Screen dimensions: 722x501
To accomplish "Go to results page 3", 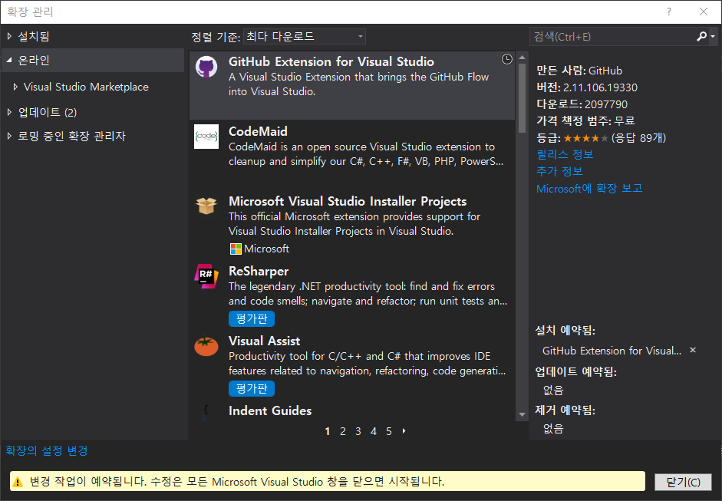I will (x=358, y=431).
